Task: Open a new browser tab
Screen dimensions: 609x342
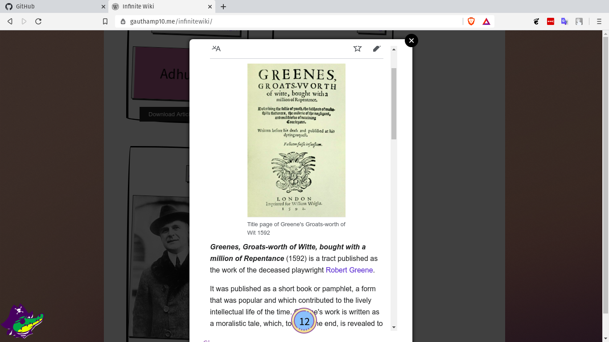Action: pos(223,7)
